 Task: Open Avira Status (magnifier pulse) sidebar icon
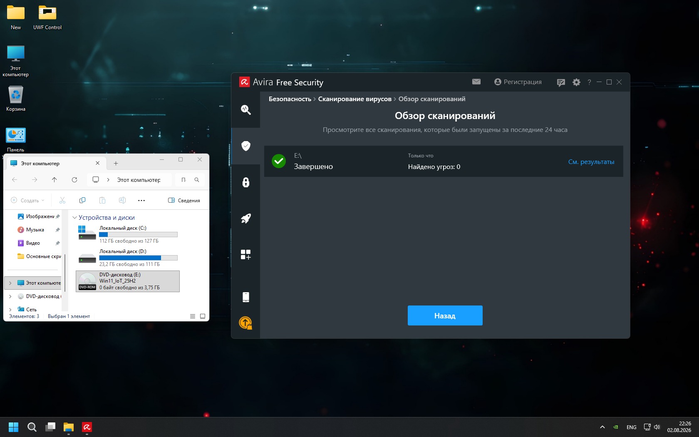245,109
